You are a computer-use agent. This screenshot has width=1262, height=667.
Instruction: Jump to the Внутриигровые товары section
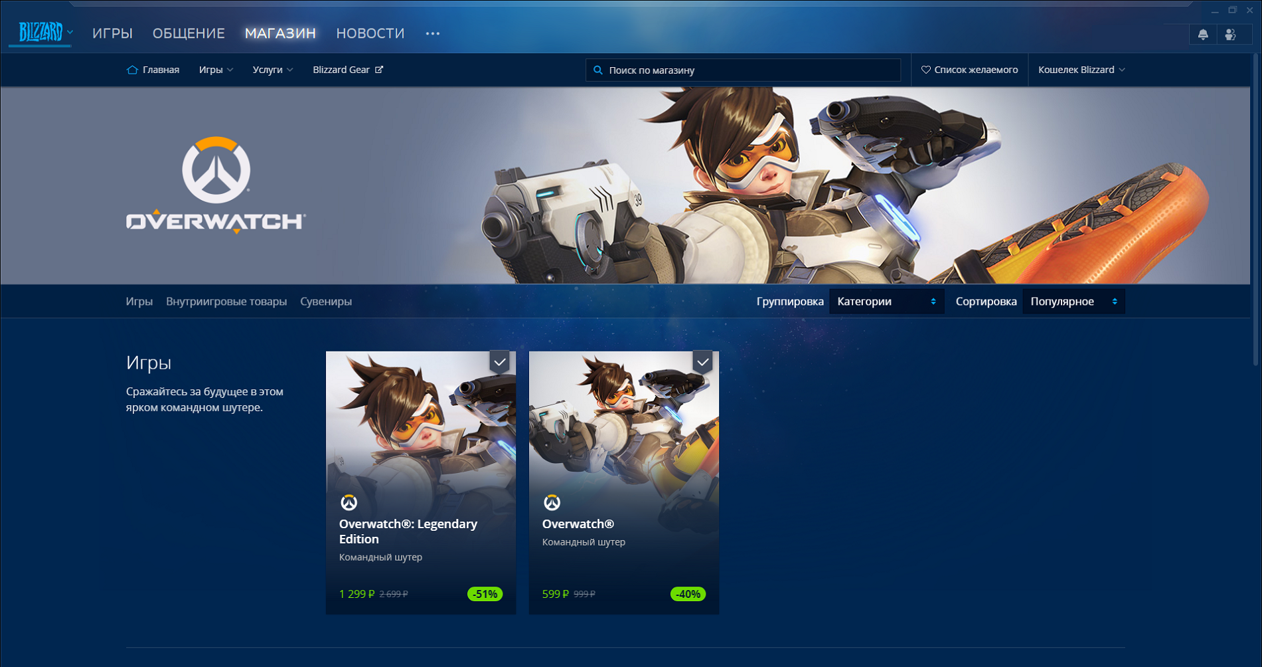[226, 302]
